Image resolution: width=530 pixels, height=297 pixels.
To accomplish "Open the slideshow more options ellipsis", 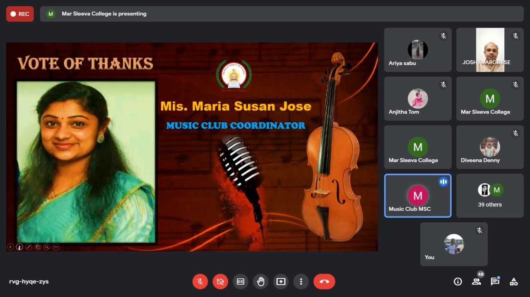I will coord(56,247).
